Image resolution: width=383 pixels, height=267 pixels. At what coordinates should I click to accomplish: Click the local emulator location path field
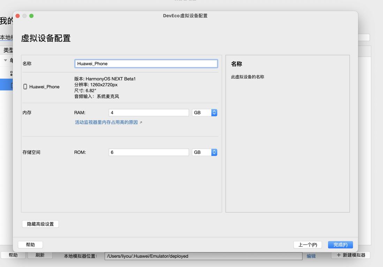pos(203,256)
